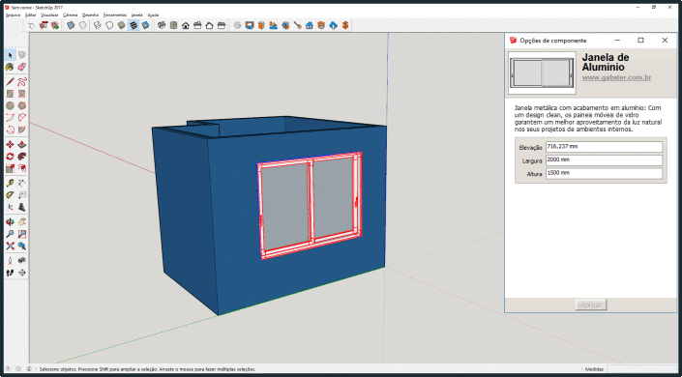
Task: Enable X-Ray face style
Action: point(71,26)
